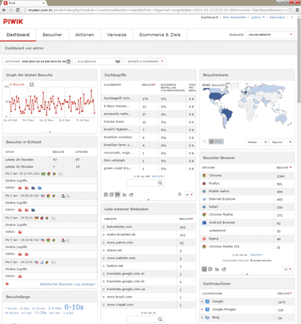
Task: Open the Aktionen tab
Action: click(x=84, y=35)
